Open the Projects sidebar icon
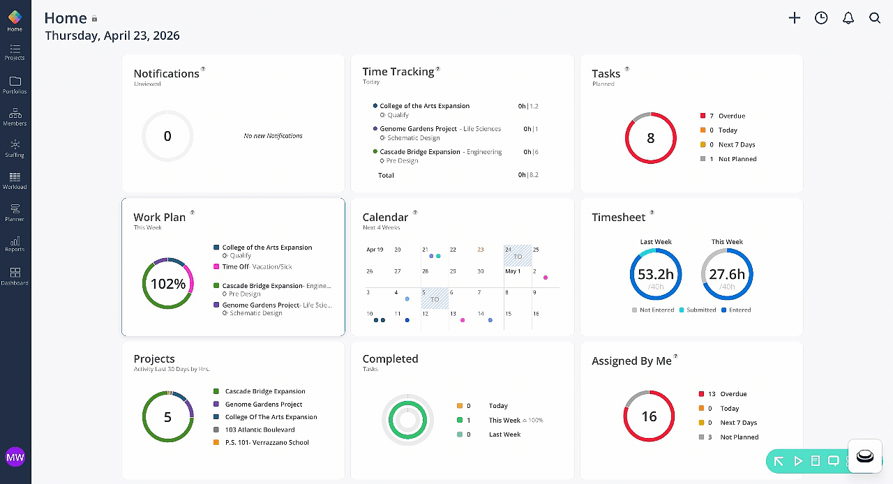The image size is (893, 484). click(15, 52)
